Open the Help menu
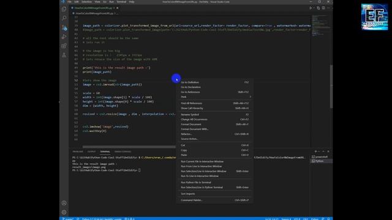This screenshot has height=220, width=392. pos(132,2)
